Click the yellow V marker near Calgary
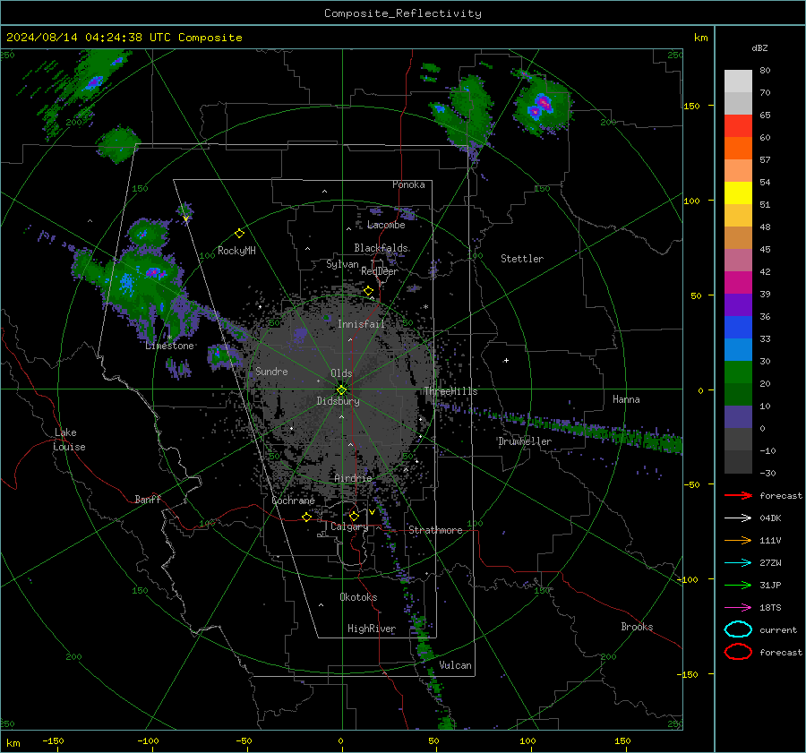Screen dimensions: 806x753 pos(372,512)
